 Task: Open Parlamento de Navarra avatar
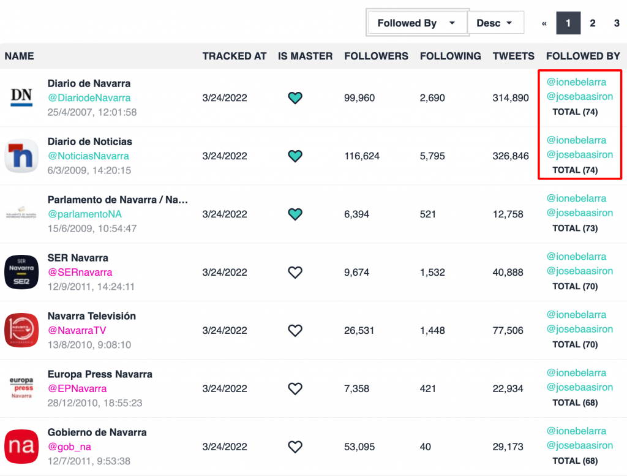point(21,214)
